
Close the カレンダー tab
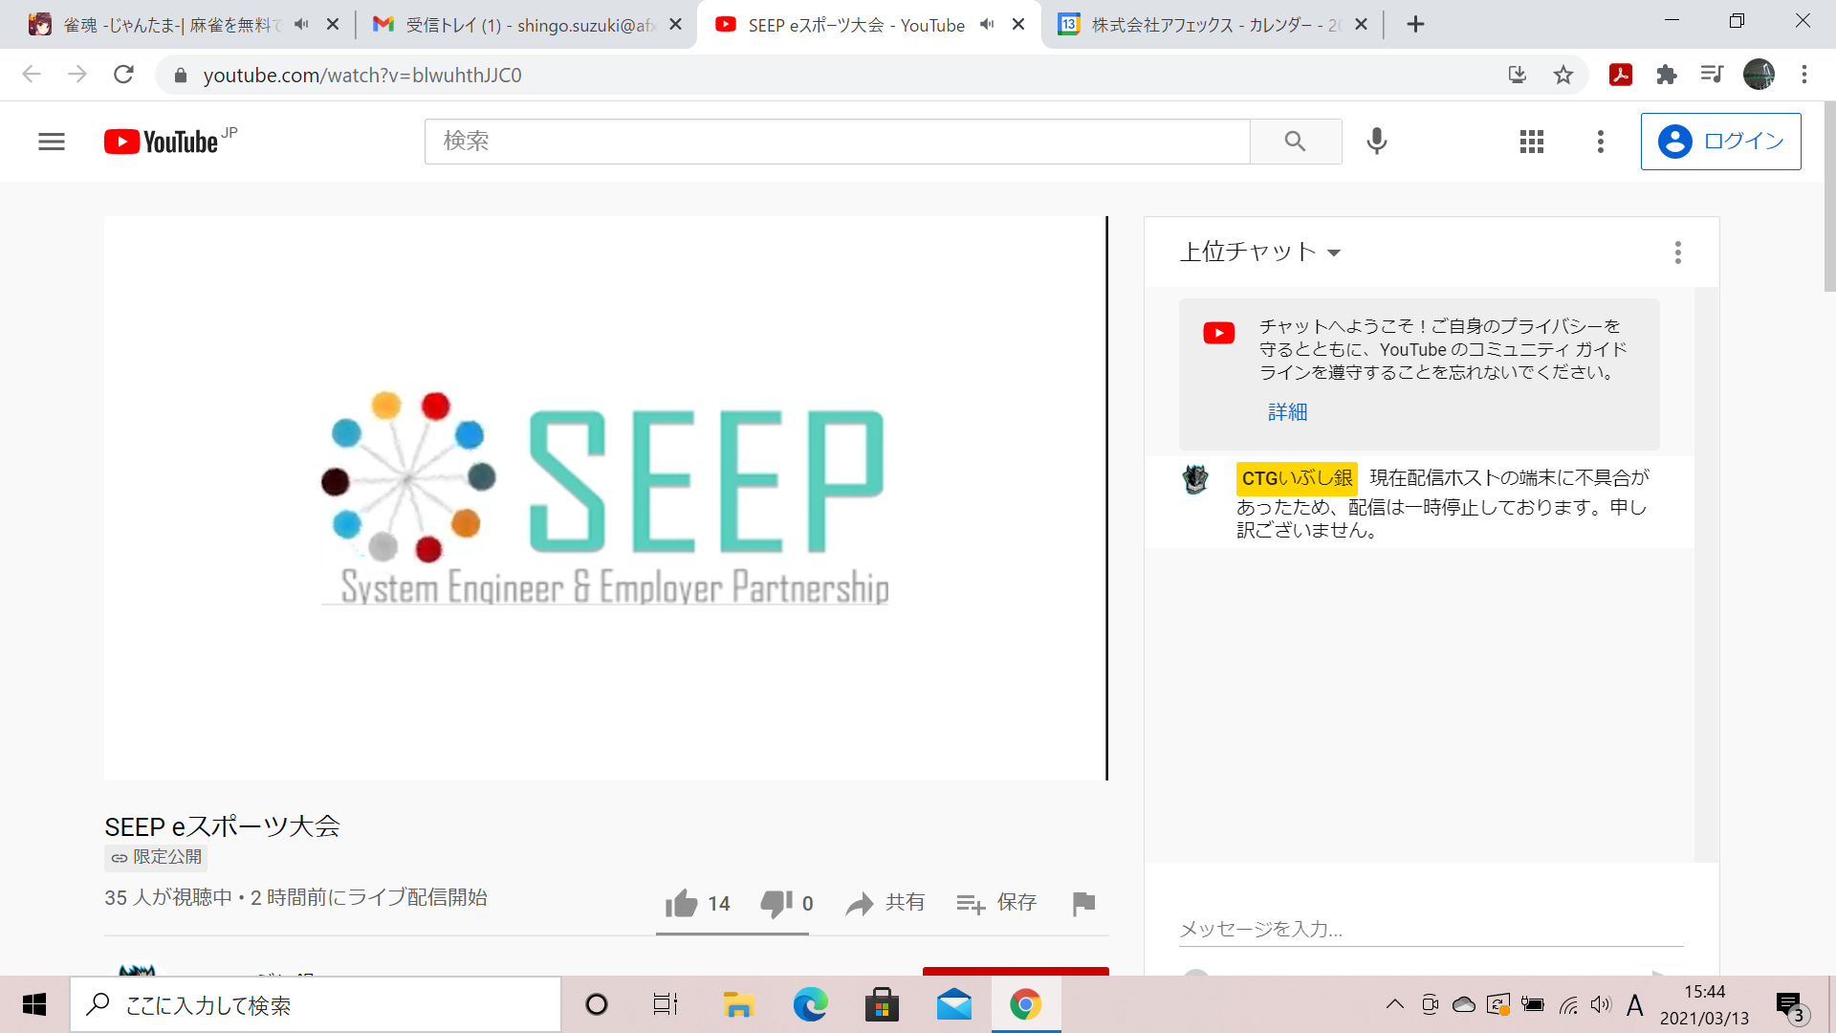coord(1361,25)
